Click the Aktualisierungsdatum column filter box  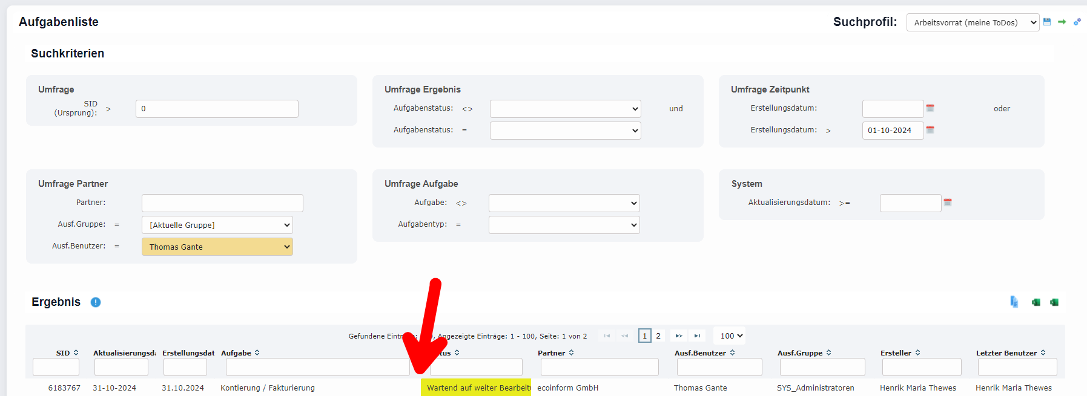point(121,367)
